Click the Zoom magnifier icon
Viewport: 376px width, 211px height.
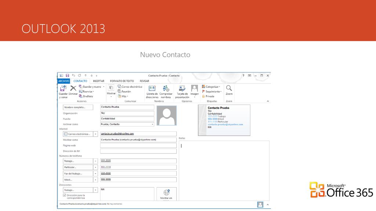(x=229, y=88)
